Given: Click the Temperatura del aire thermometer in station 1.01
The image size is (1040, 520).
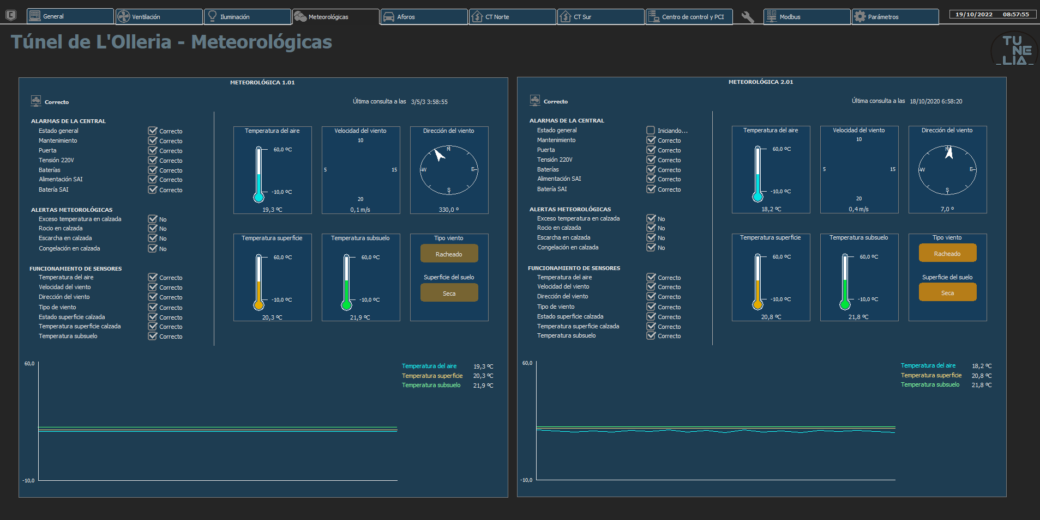Looking at the screenshot, I should [259, 174].
